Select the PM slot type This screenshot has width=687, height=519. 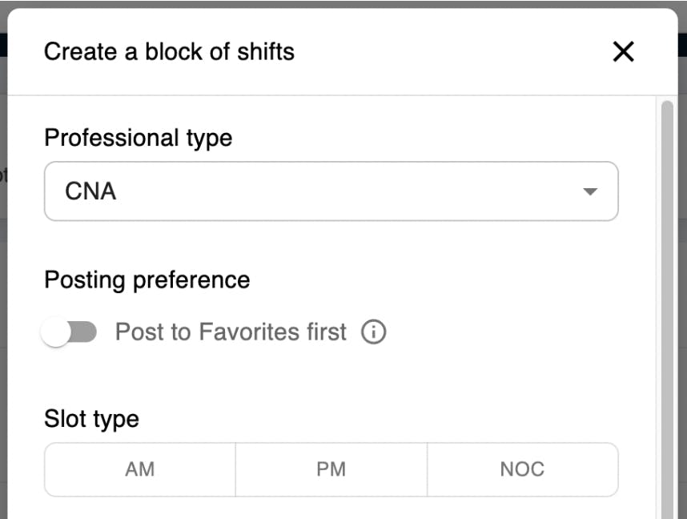[331, 469]
